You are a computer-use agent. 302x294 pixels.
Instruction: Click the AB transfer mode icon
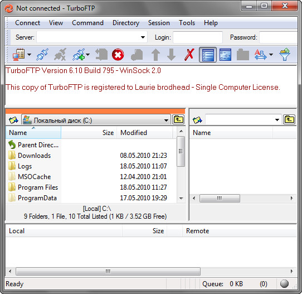[260, 55]
